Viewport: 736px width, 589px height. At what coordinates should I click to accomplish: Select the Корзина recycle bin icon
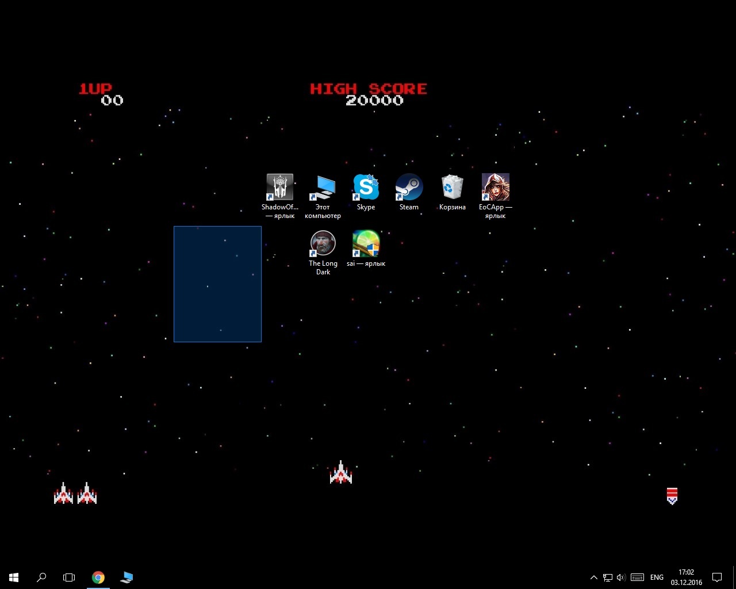tap(452, 188)
